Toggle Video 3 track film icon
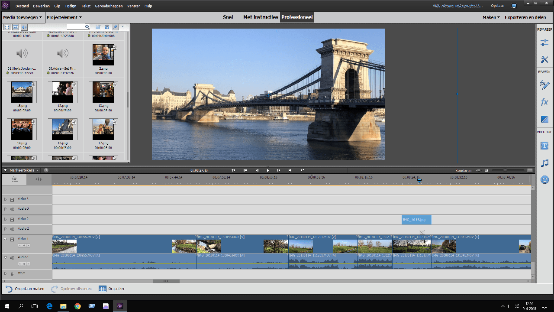 click(x=12, y=199)
